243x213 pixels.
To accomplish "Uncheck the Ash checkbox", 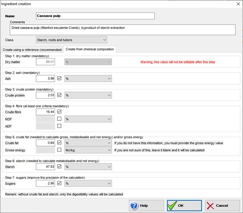I will click(x=59, y=78).
